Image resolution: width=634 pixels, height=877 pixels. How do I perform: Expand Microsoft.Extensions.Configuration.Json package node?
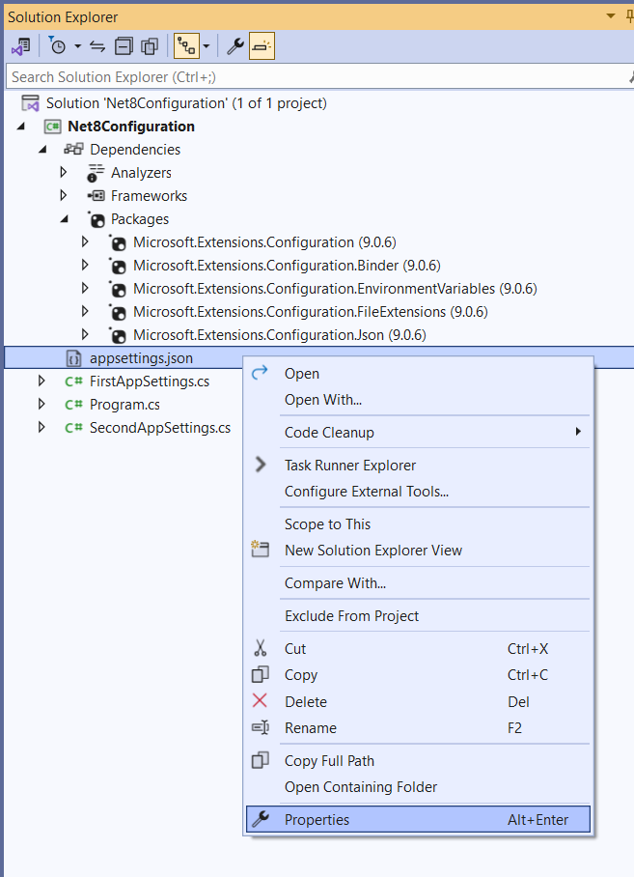click(x=85, y=335)
